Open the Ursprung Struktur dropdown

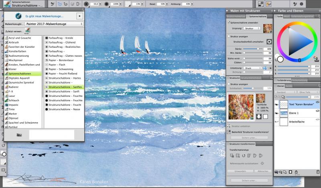(253, 29)
